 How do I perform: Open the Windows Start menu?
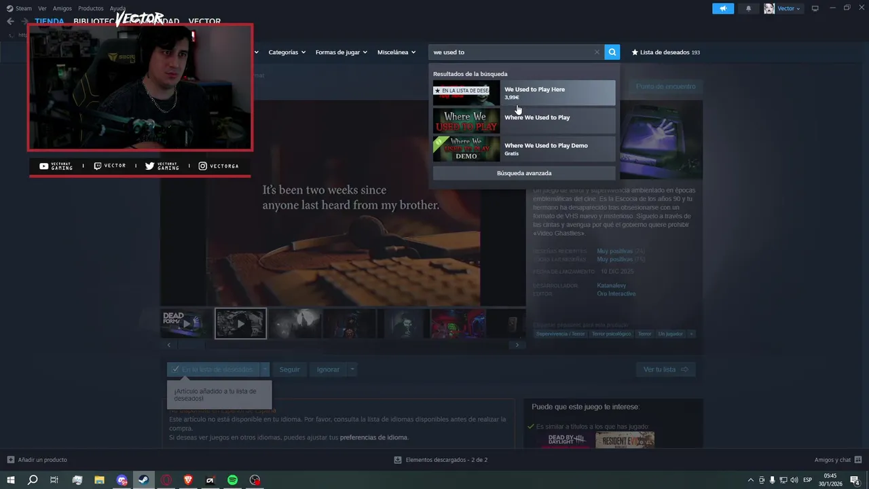[x=10, y=480]
